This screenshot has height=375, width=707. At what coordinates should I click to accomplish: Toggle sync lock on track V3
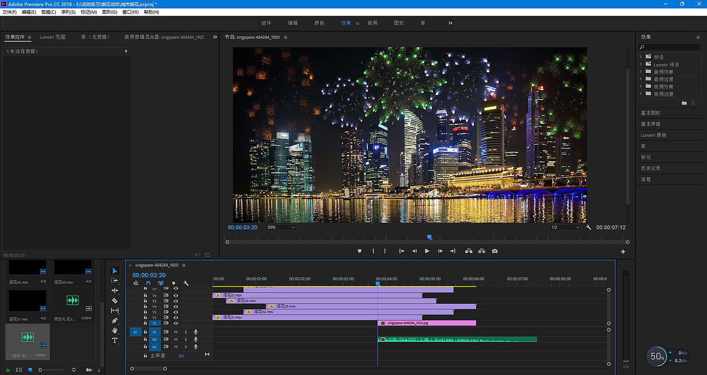click(166, 312)
